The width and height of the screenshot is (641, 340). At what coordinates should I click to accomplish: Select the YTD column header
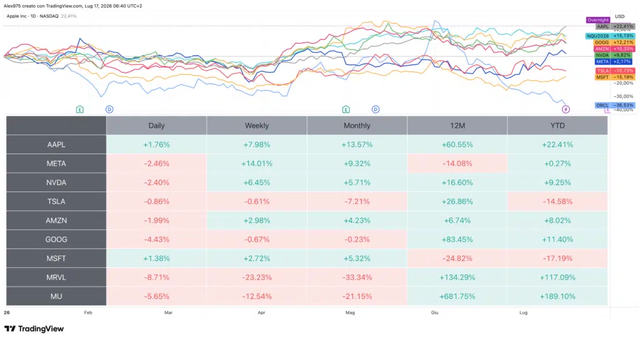click(x=558, y=126)
